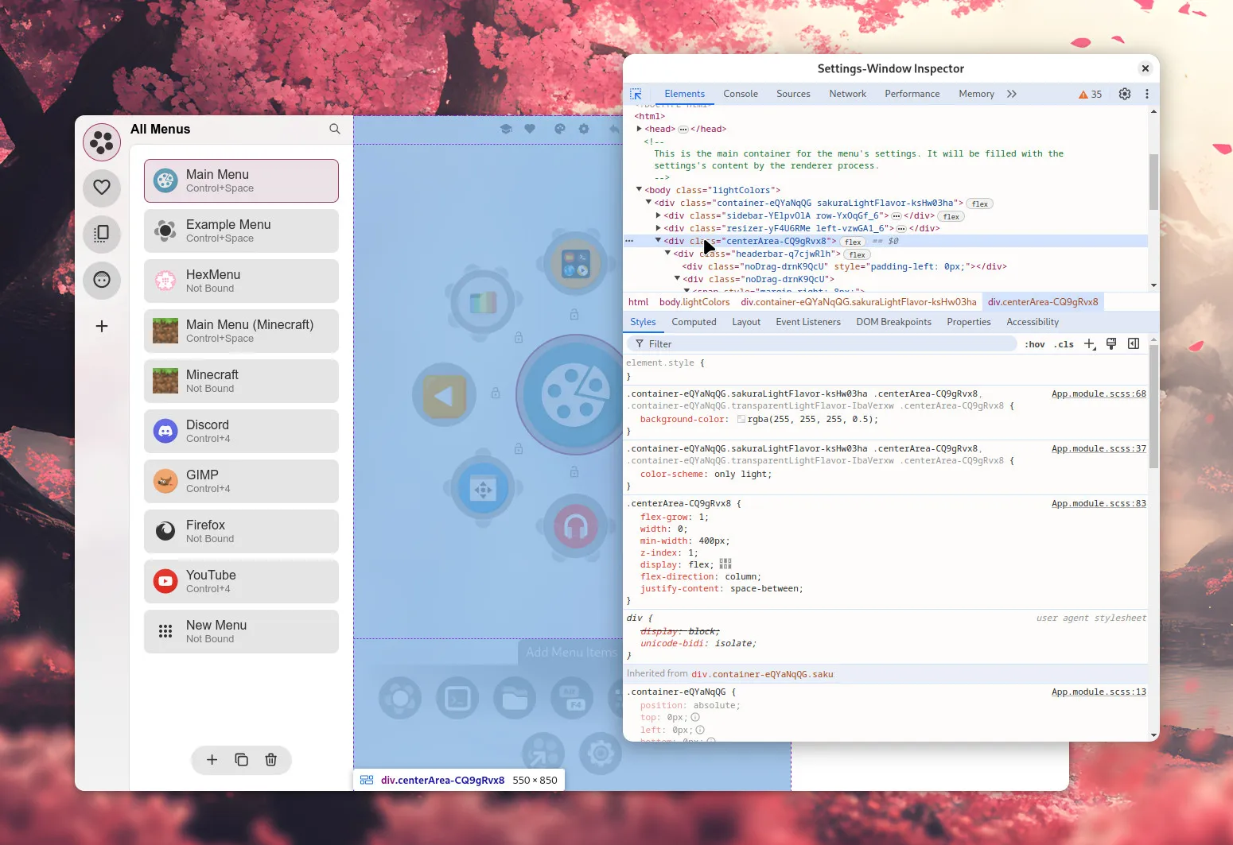
Task: Toggle the .cls element classes panel
Action: pyautogui.click(x=1064, y=344)
